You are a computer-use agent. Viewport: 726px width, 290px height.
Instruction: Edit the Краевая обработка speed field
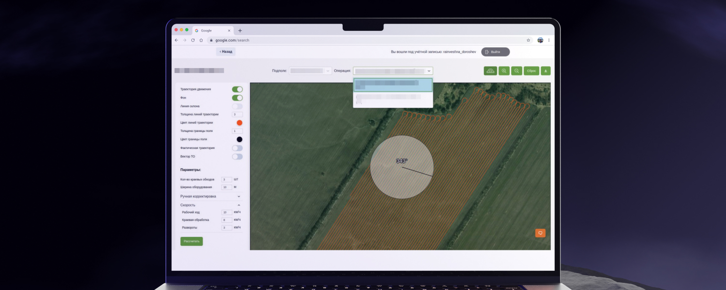pos(227,220)
